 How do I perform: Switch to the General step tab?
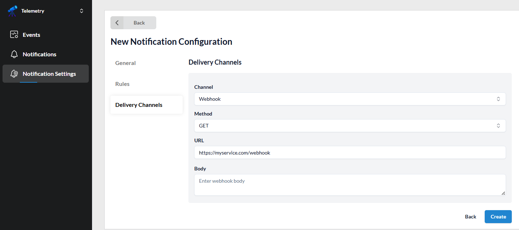(125, 63)
